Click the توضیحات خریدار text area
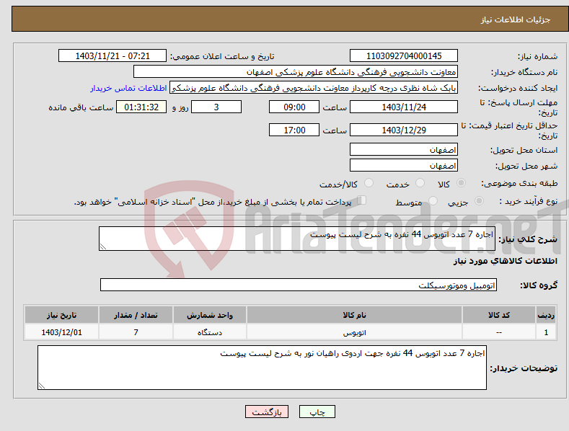The image size is (569, 431). coord(262,368)
